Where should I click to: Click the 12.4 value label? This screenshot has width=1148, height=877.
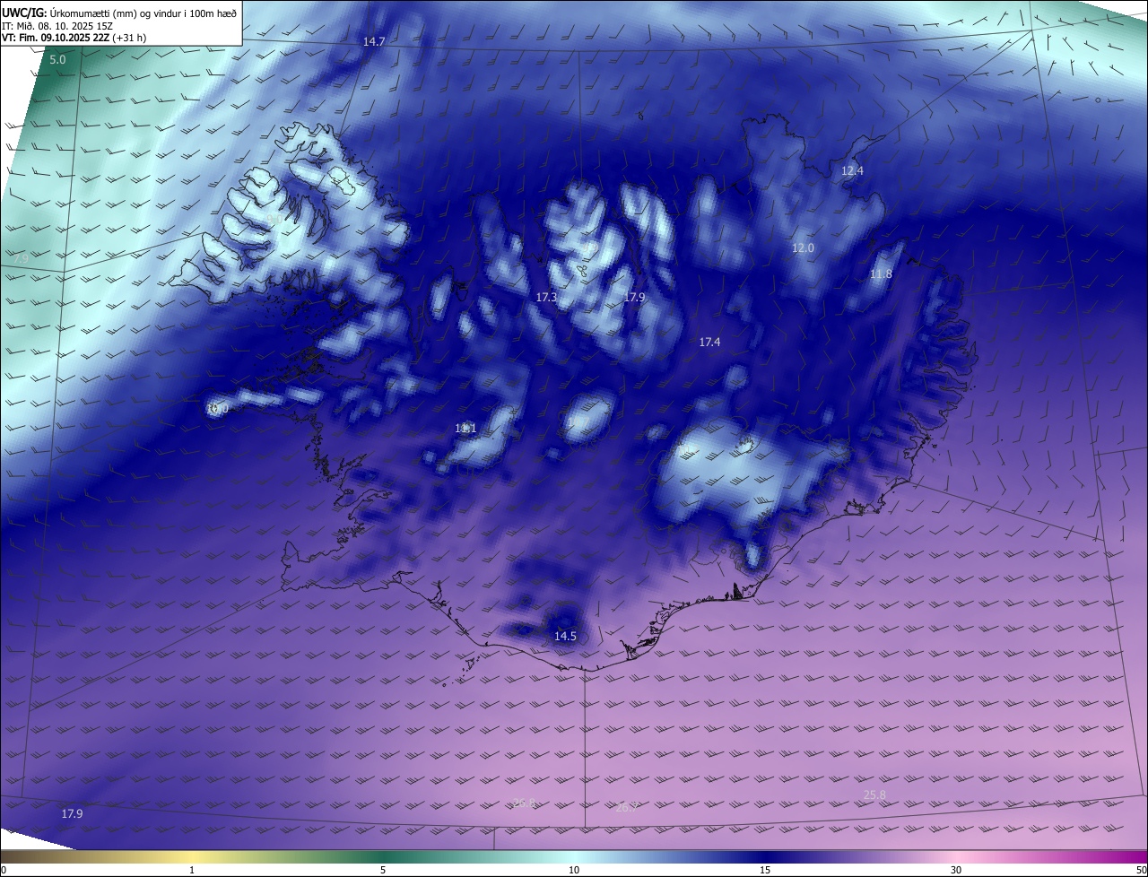point(852,170)
